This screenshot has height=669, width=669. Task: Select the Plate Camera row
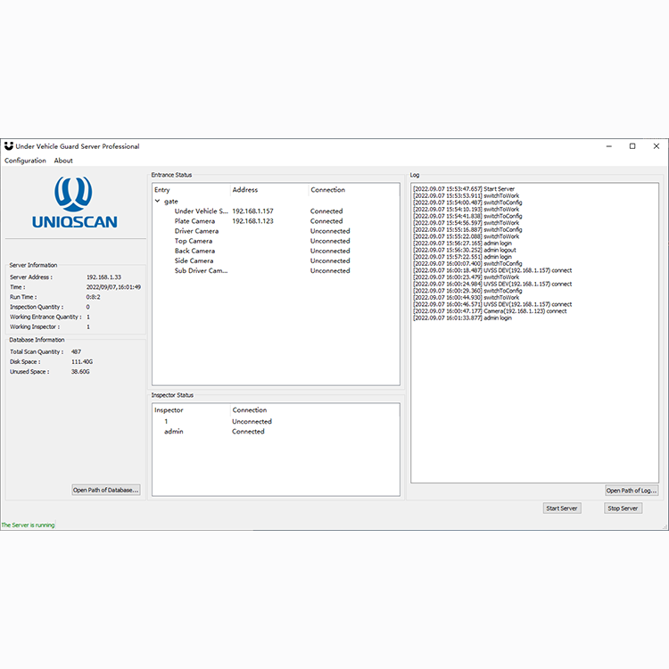pyautogui.click(x=194, y=221)
